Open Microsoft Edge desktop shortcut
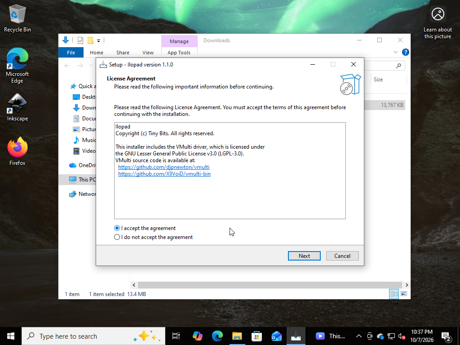The height and width of the screenshot is (345, 460). (18, 66)
